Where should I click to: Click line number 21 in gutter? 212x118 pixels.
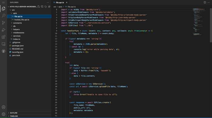coord(56,62)
